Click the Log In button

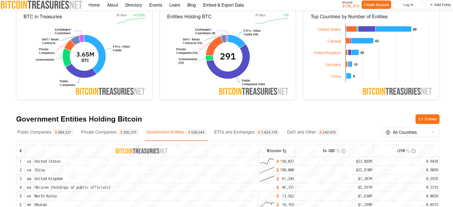(x=408, y=5)
